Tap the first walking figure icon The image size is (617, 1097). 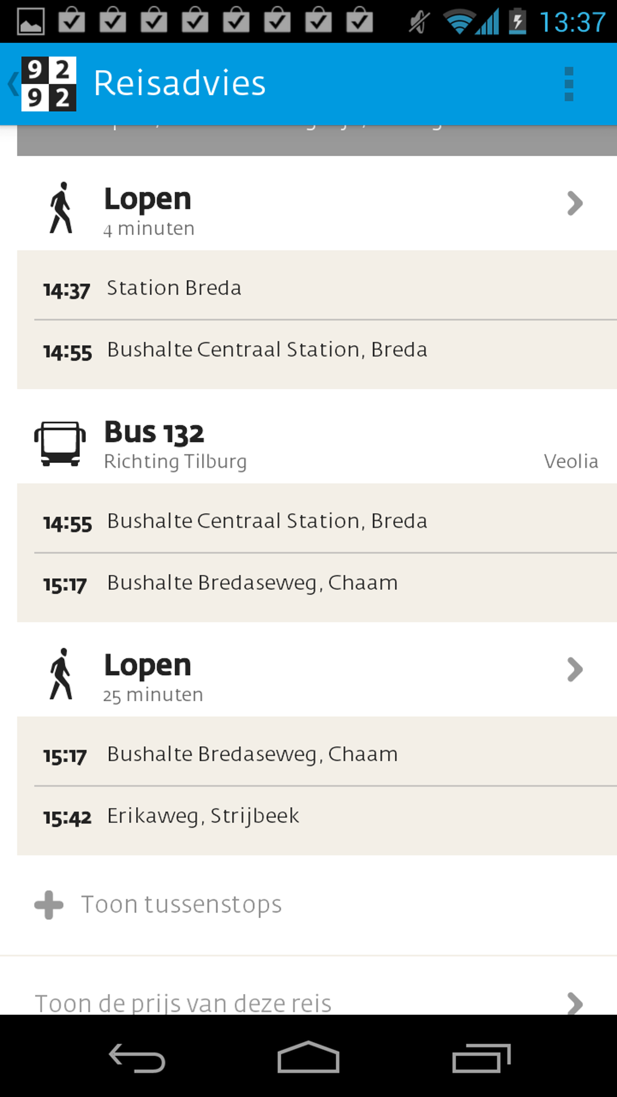[x=60, y=208]
